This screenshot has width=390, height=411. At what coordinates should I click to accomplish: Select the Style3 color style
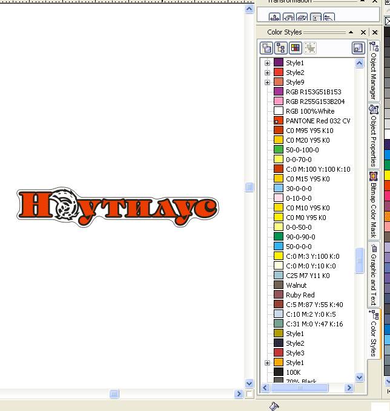[289, 353]
